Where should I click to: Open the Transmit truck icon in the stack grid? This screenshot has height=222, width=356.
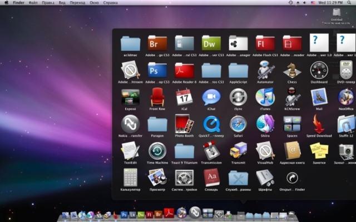pos(238,150)
